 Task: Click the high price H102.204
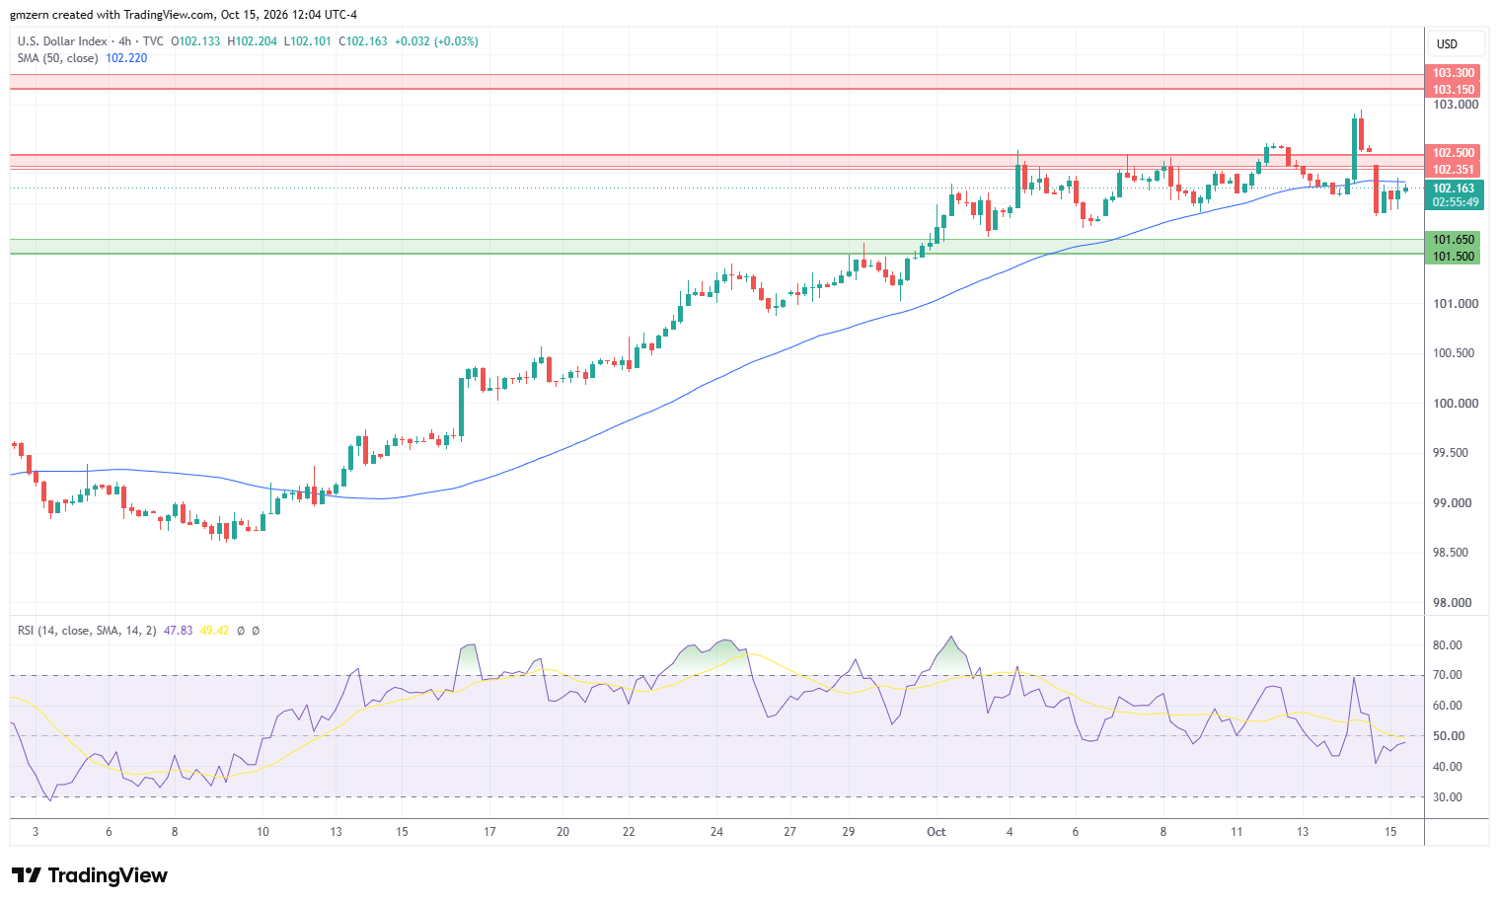253,41
